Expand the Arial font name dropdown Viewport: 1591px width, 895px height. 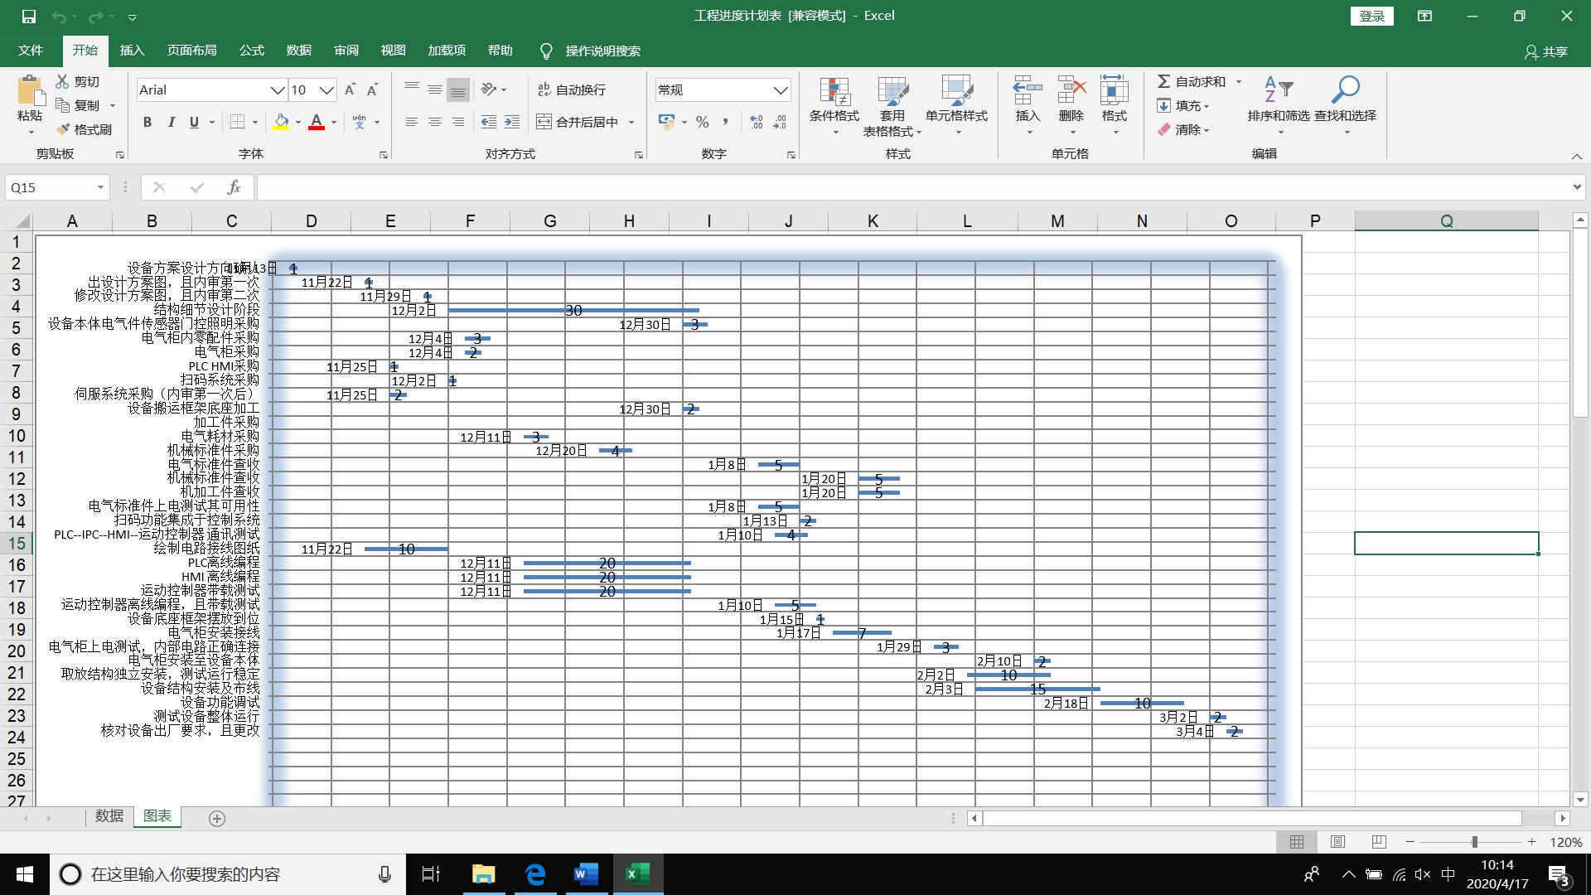[x=278, y=89]
